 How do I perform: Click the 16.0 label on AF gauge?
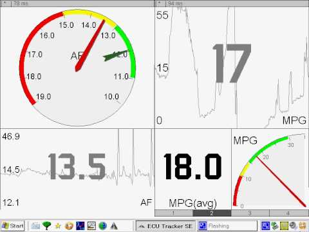point(47,35)
